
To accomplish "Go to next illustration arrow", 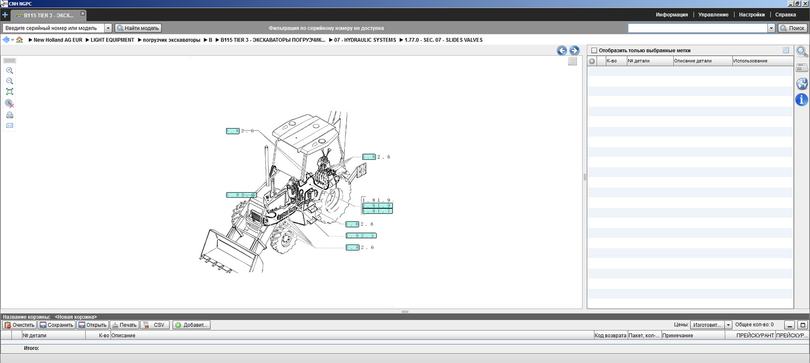I will (574, 50).
